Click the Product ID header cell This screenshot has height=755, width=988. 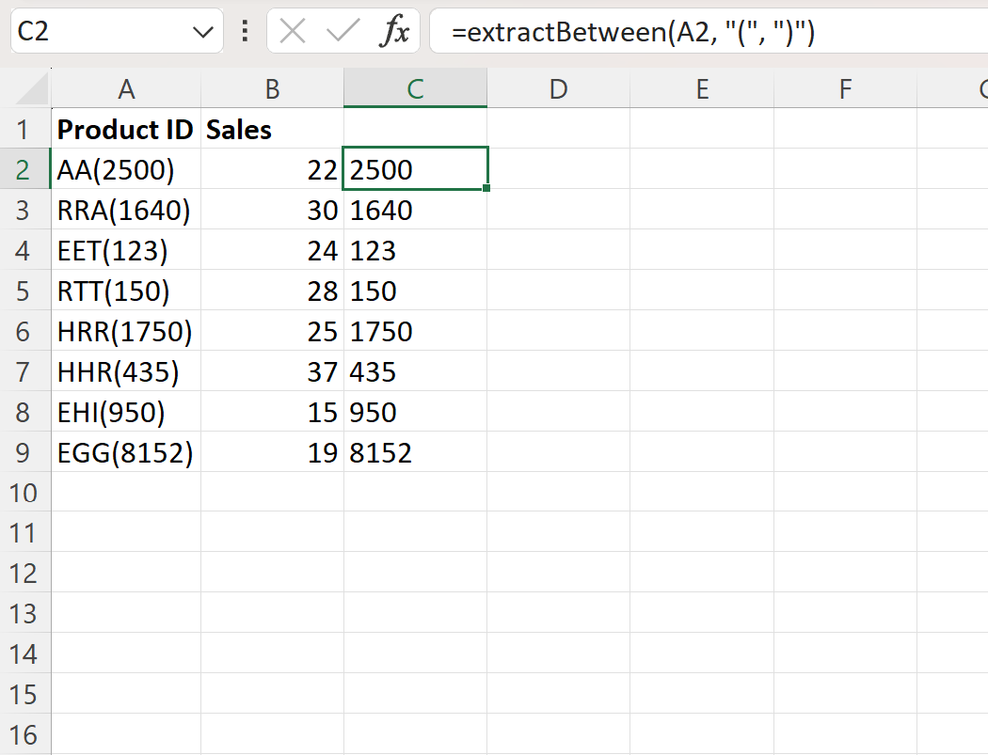pos(126,129)
